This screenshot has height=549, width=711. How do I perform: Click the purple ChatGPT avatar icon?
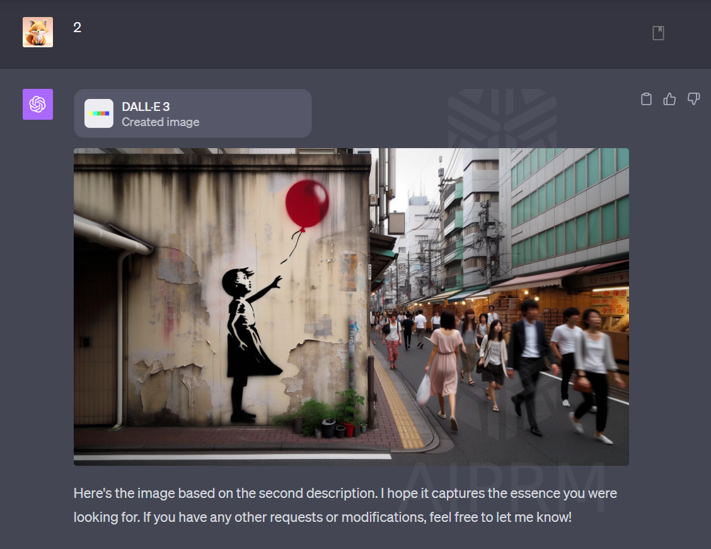[x=38, y=104]
